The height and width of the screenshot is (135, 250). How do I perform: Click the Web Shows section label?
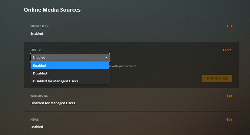[x=39, y=96]
